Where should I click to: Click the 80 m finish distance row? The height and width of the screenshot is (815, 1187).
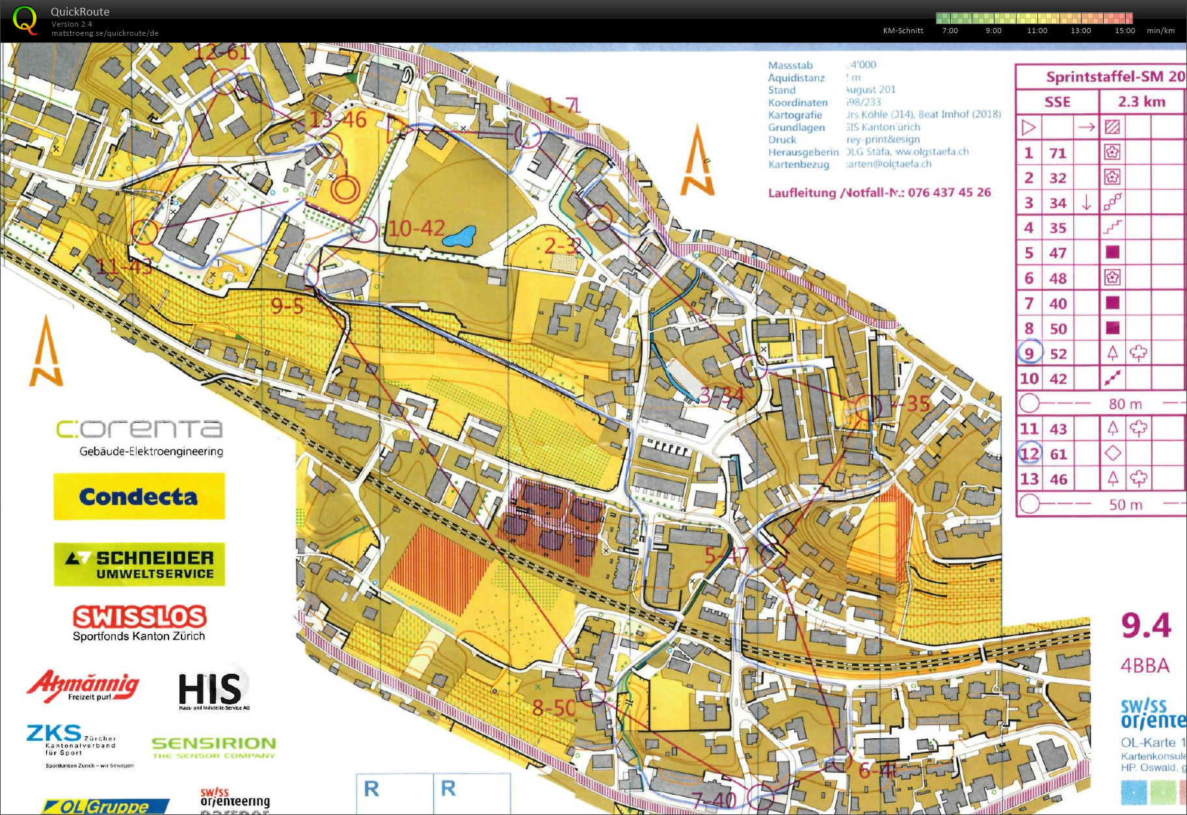pos(1099,403)
